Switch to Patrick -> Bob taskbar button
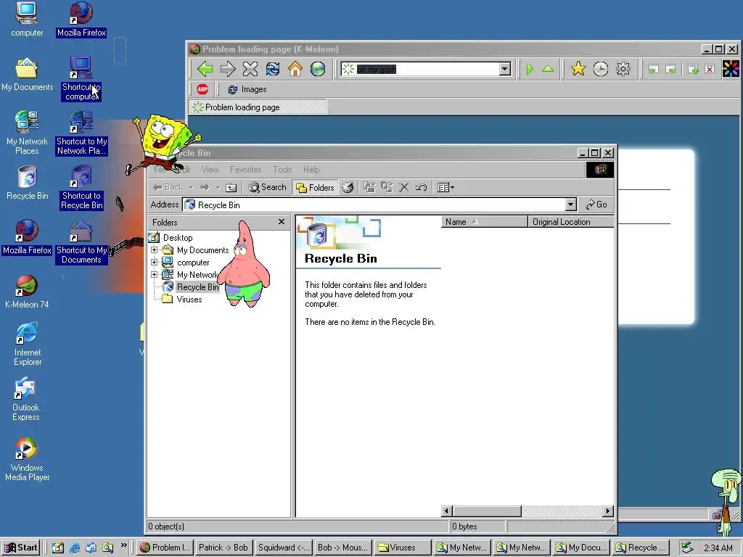 (223, 548)
